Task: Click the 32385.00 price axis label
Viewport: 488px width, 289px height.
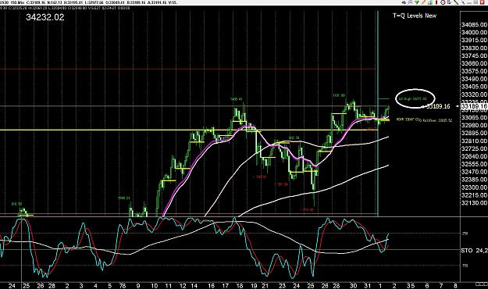Action: pyautogui.click(x=474, y=180)
